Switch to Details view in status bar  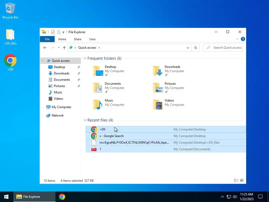[236, 180]
